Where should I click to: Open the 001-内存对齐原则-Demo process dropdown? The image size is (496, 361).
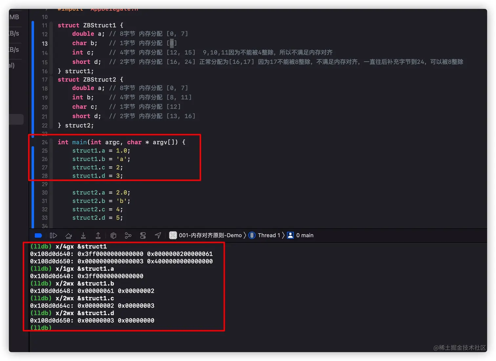point(210,235)
